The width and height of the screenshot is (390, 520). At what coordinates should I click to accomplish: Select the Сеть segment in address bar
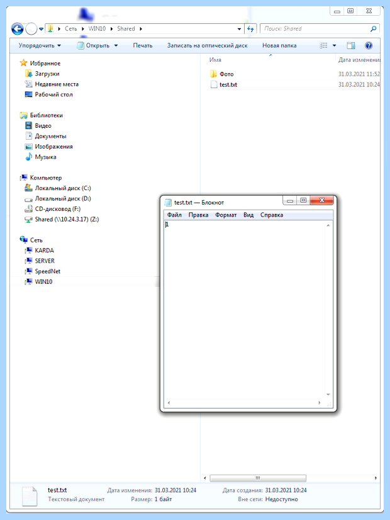(71, 29)
